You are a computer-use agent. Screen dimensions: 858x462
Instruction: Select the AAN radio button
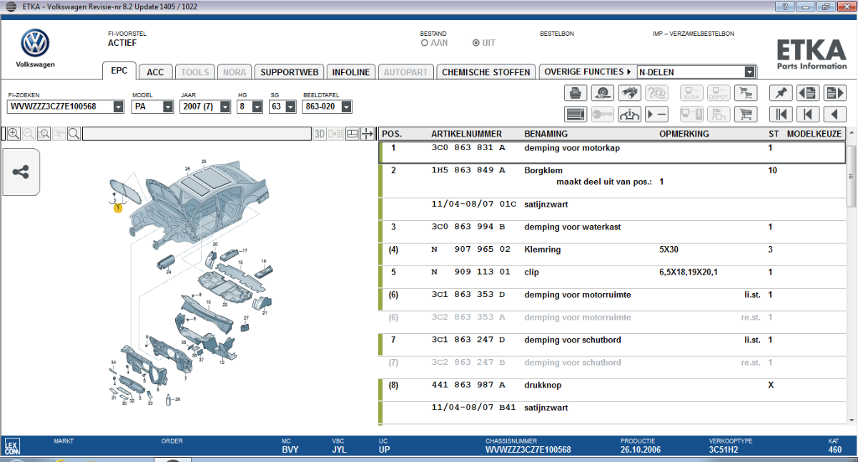pos(424,43)
